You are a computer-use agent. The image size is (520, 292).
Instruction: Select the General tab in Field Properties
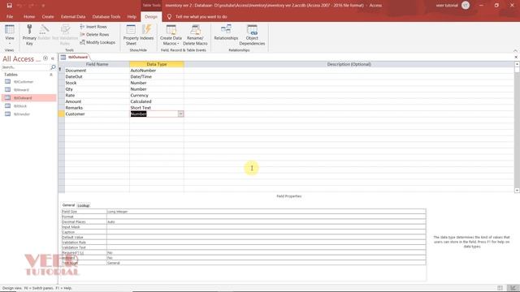click(x=68, y=205)
